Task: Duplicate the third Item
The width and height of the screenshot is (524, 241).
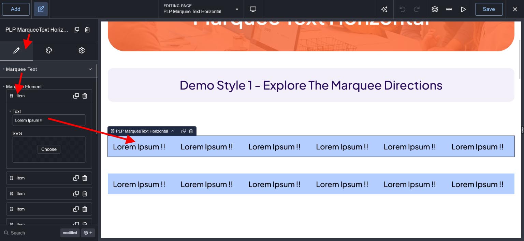Action: 76,194
